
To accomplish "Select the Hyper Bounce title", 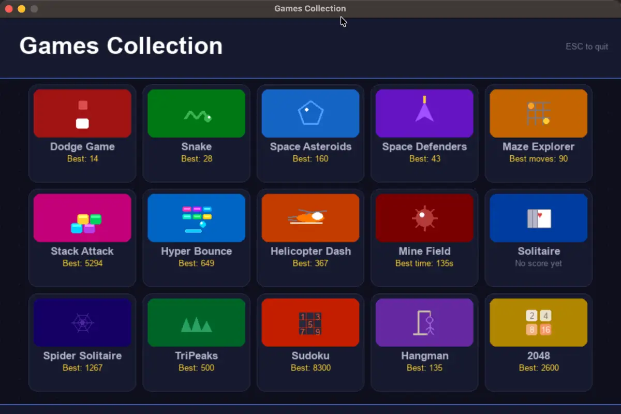I will (197, 251).
